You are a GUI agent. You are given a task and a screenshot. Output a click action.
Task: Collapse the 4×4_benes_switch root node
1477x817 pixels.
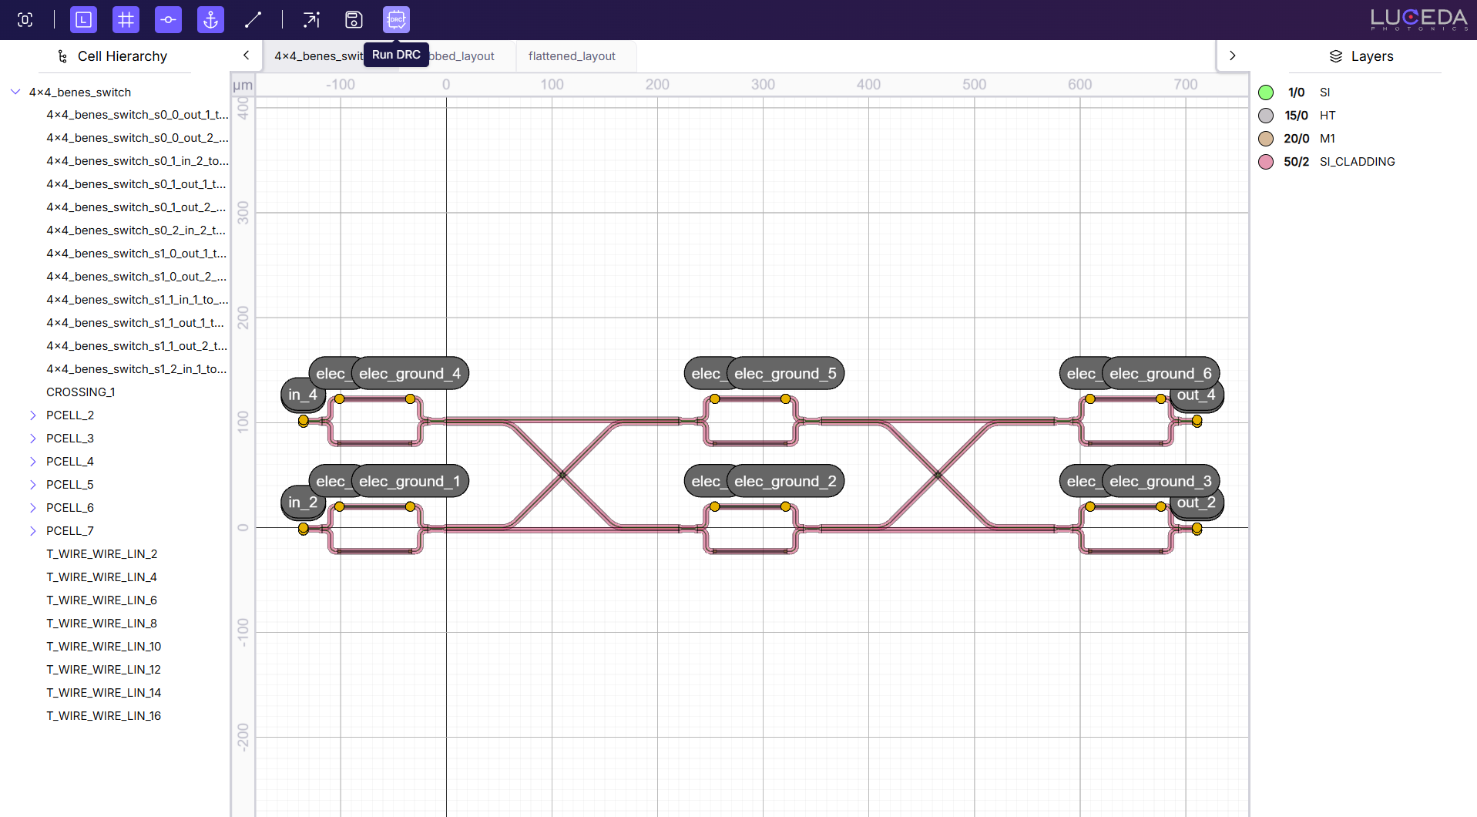pyautogui.click(x=15, y=92)
